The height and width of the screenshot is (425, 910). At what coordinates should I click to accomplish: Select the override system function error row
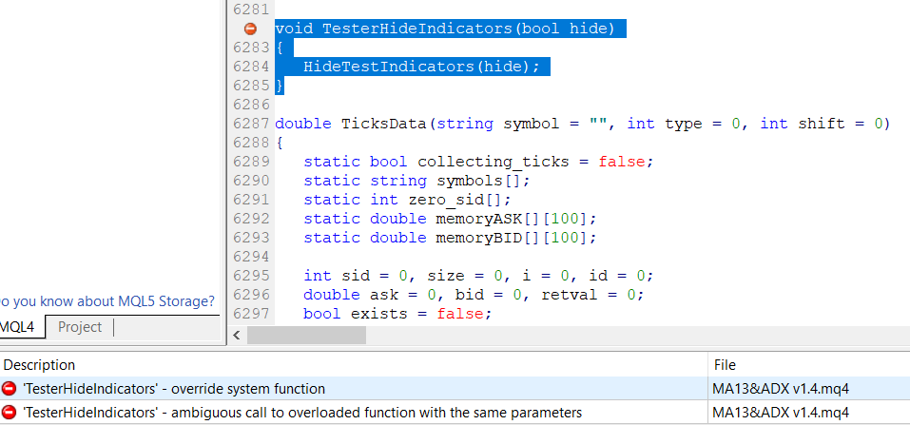pos(455,389)
